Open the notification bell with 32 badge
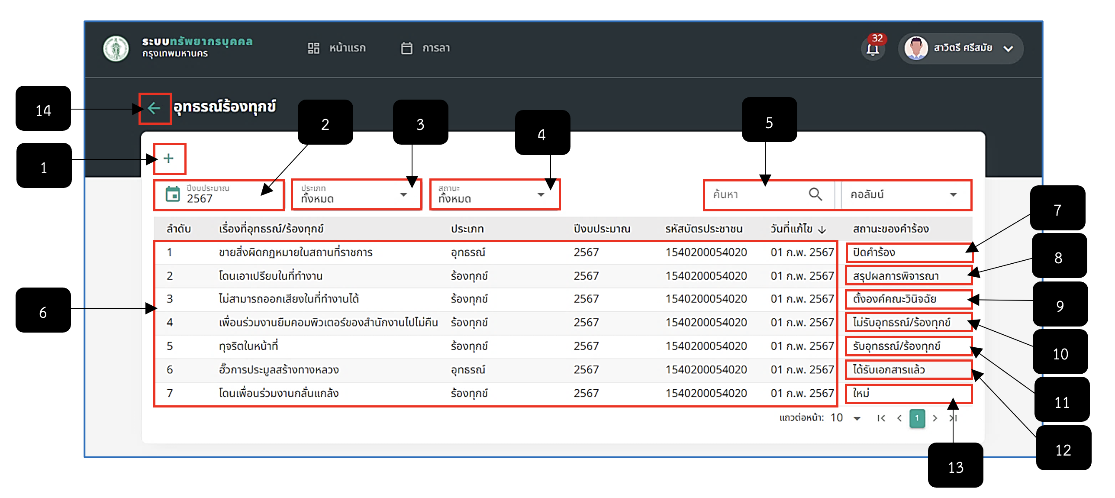This screenshot has height=498, width=1115. [873, 48]
